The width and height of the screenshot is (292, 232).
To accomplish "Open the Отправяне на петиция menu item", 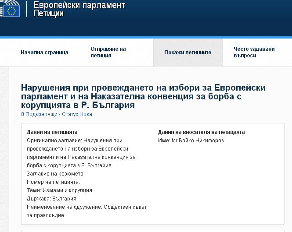I will click(x=108, y=53).
